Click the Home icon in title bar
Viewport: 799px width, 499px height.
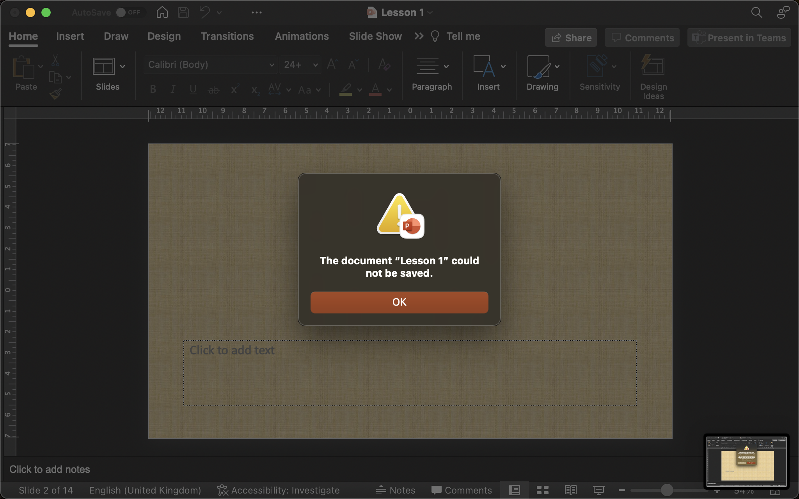pos(162,12)
